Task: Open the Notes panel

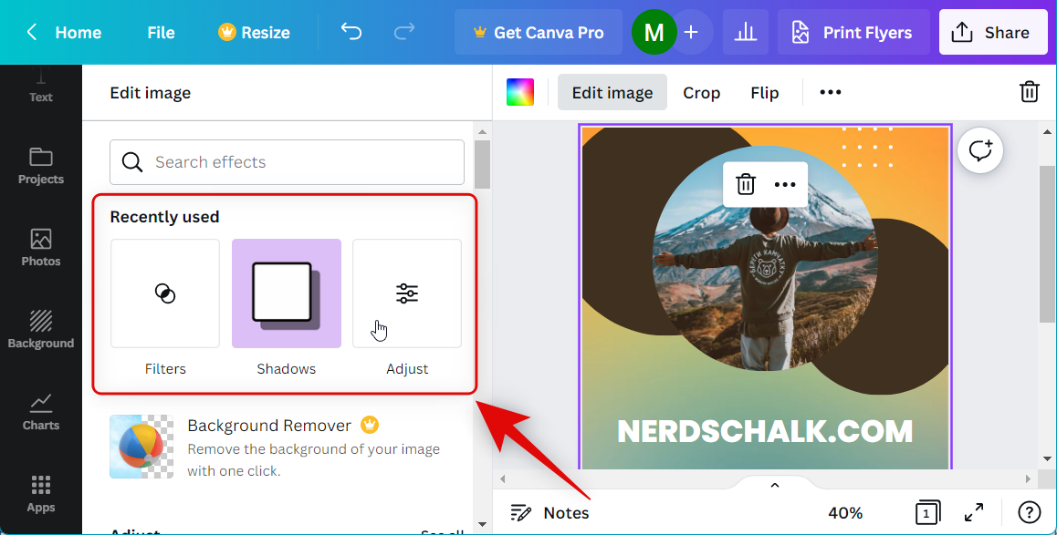Action: [549, 513]
